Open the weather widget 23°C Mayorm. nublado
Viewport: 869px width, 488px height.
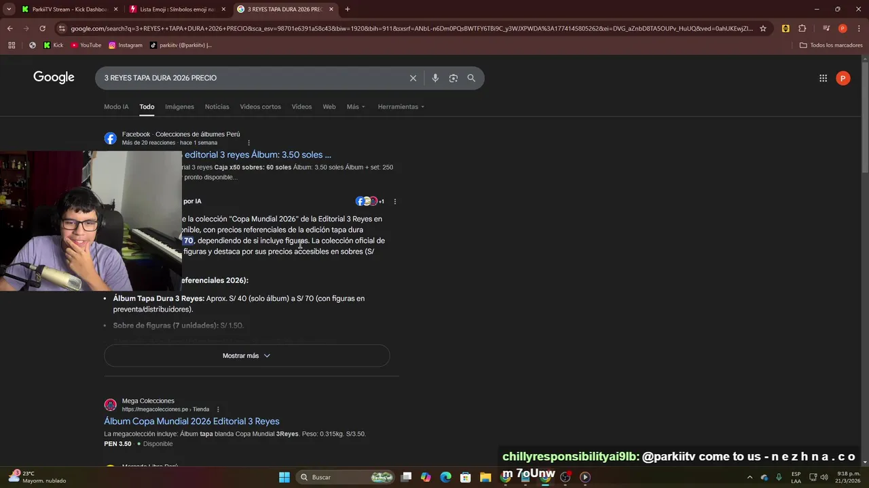[37, 477]
